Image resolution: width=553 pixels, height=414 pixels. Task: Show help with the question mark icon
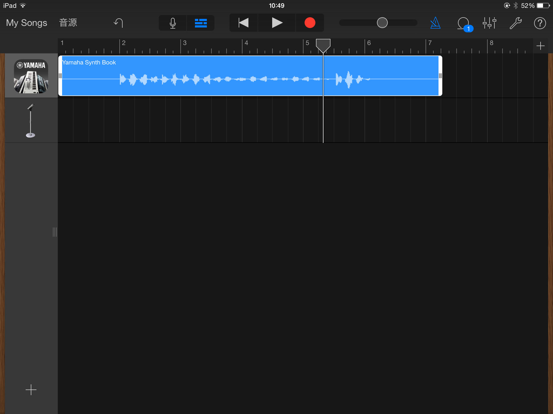[540, 23]
